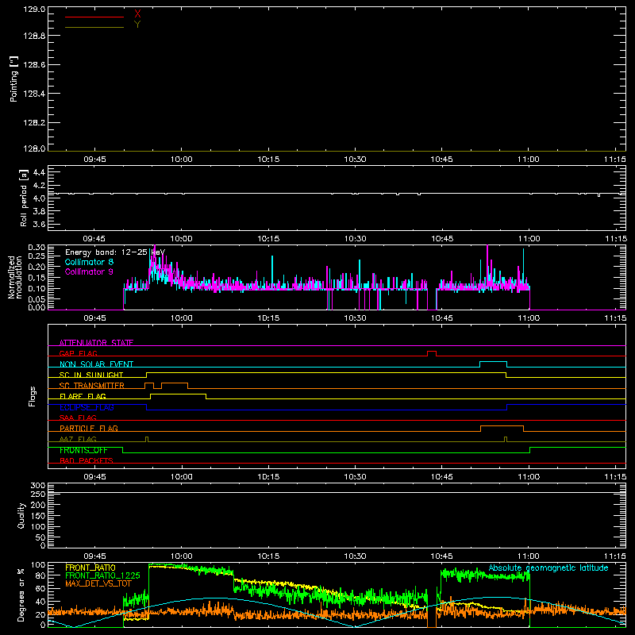Select the 'Y' legend letter in Pointing panel
Screen dimensions: 635x635
point(137,25)
